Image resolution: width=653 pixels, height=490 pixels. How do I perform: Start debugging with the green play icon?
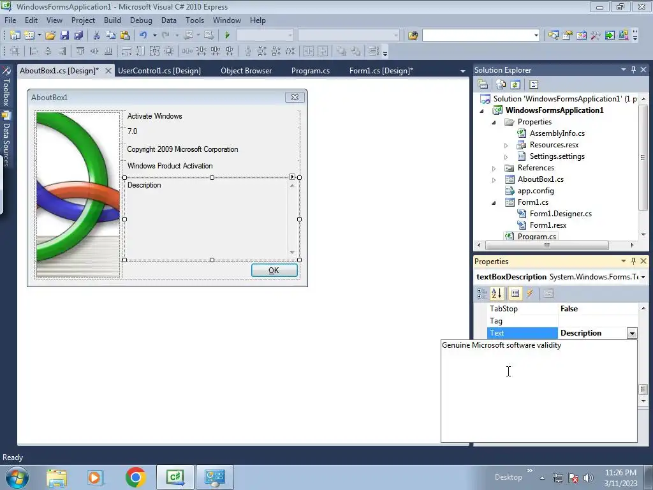228,36
